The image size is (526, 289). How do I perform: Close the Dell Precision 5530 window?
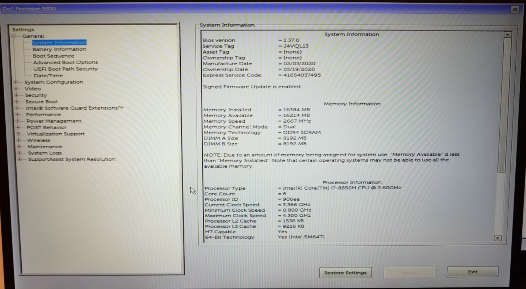[515, 9]
